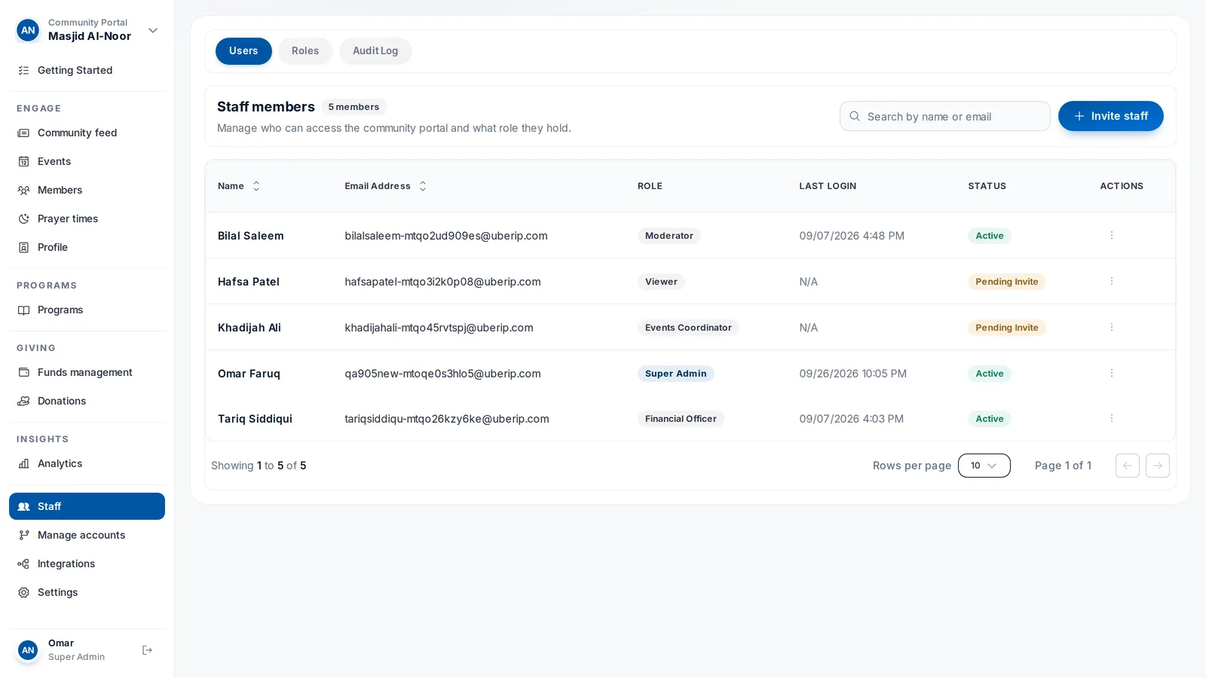Switch to the Roles tab
The width and height of the screenshot is (1206, 678).
point(305,51)
